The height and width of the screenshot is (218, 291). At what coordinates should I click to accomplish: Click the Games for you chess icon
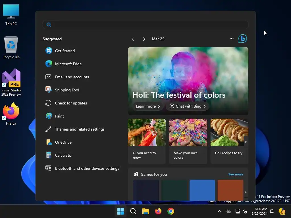click(x=136, y=174)
